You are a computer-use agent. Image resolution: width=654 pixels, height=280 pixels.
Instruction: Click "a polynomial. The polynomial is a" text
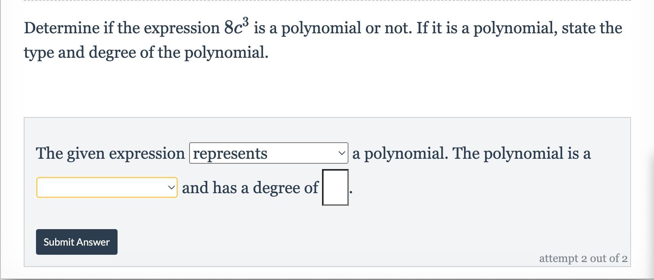coord(471,153)
